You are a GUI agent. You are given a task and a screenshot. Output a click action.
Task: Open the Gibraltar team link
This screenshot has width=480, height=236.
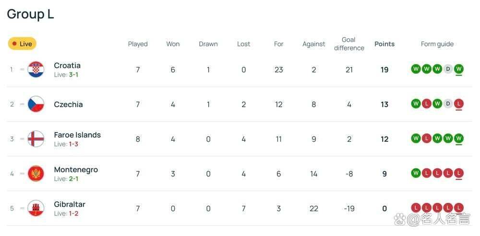(x=70, y=204)
